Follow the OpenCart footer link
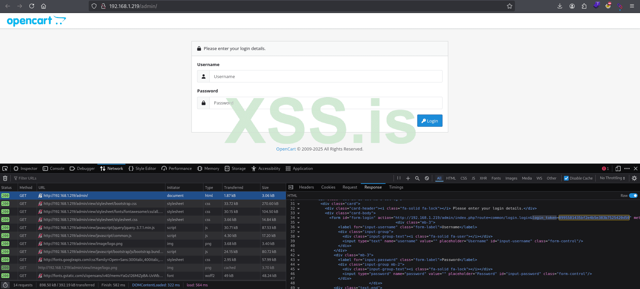The height and width of the screenshot is (289, 640). (x=286, y=149)
